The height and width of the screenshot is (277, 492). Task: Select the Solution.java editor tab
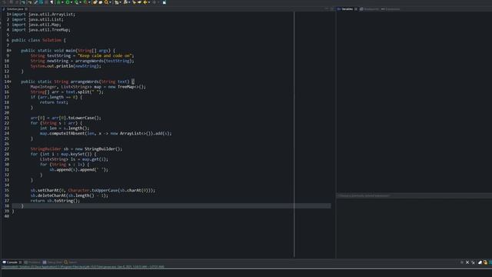pyautogui.click(x=15, y=9)
